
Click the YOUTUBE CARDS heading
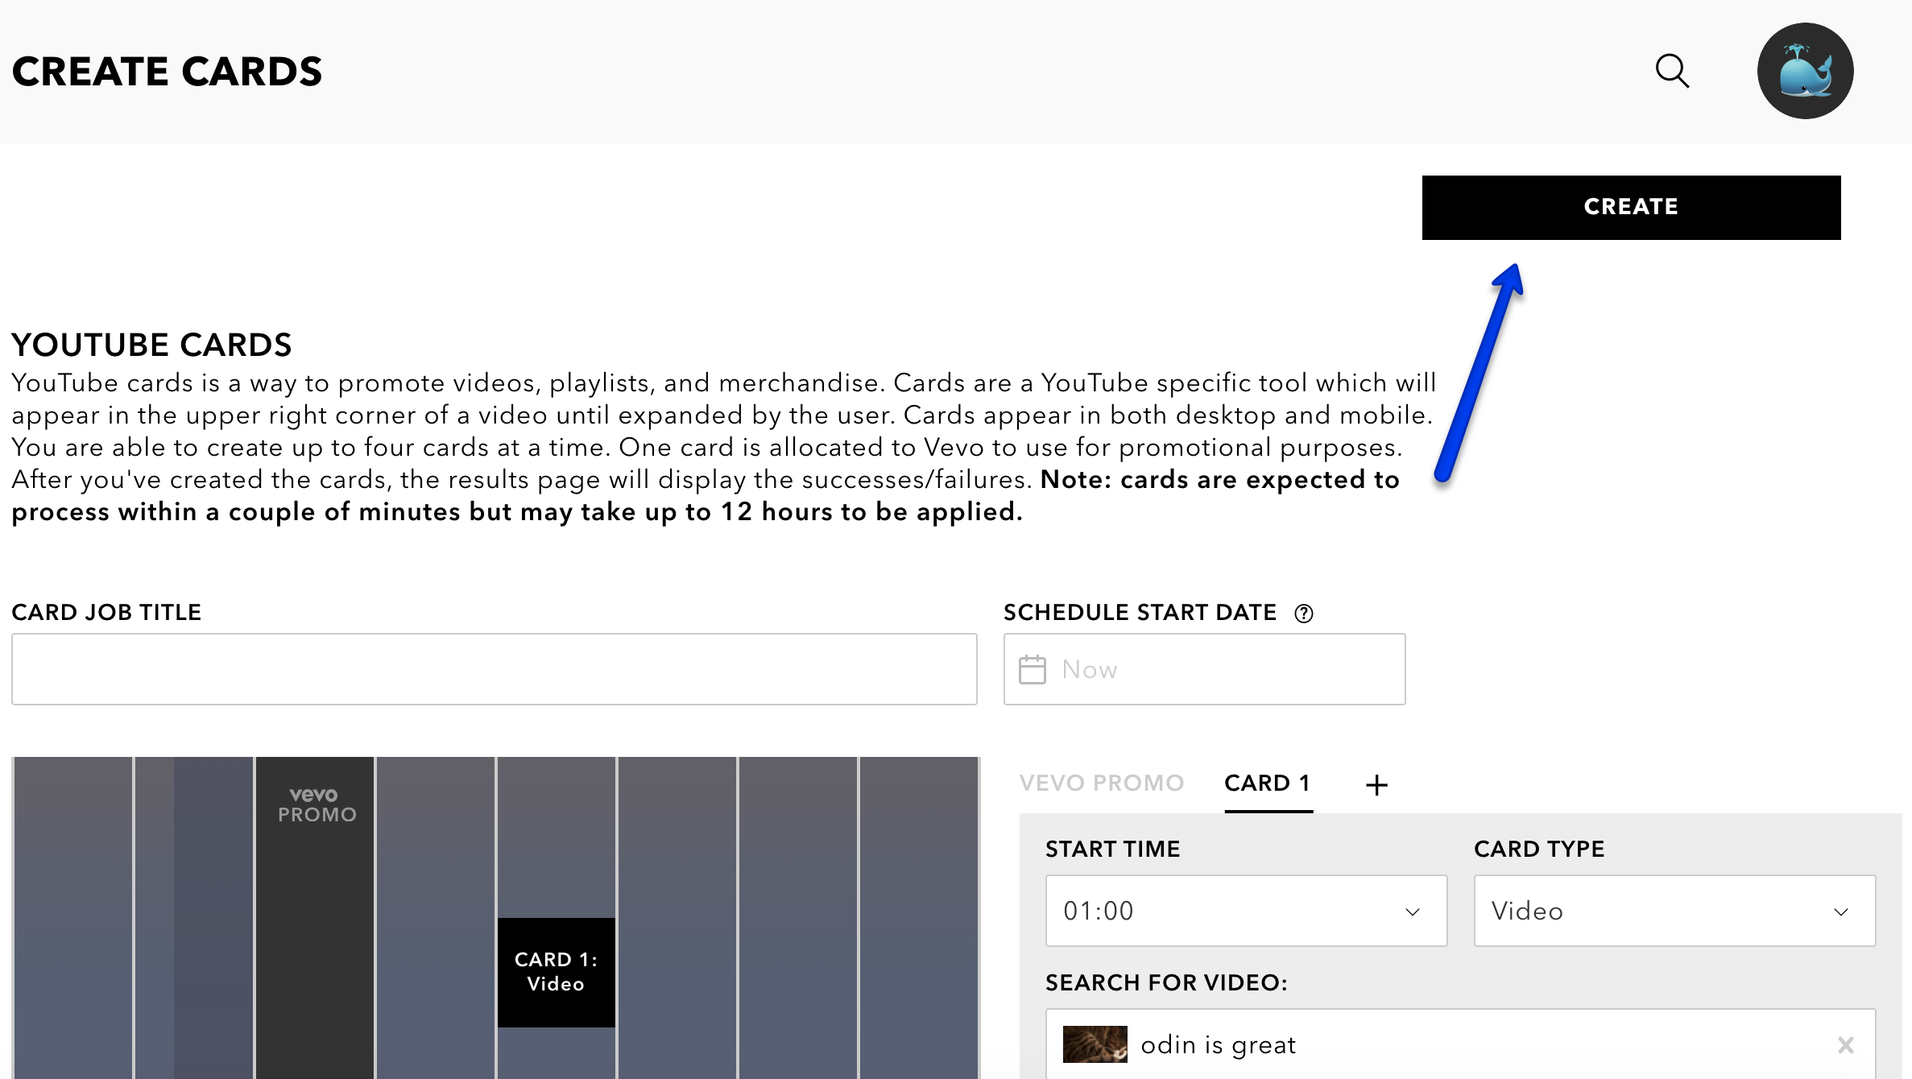[151, 345]
